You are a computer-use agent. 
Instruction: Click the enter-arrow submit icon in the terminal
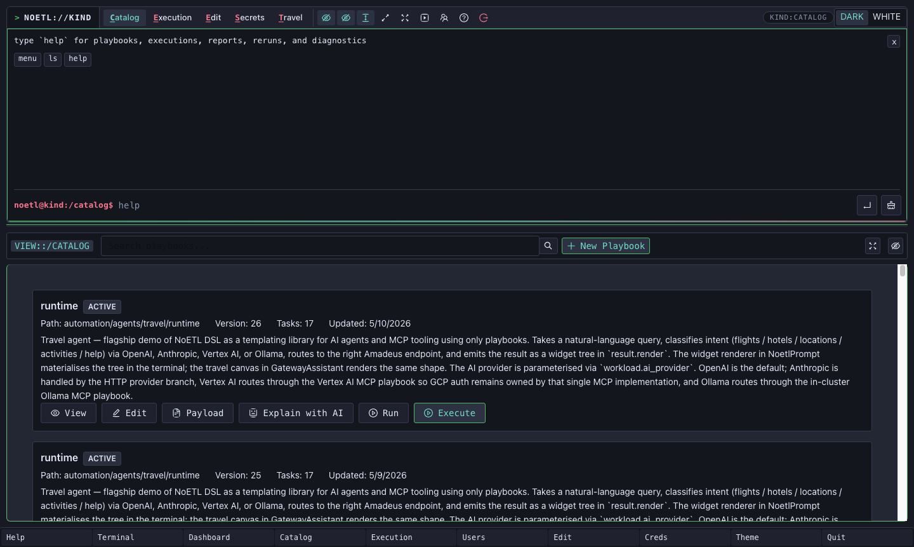tap(867, 205)
